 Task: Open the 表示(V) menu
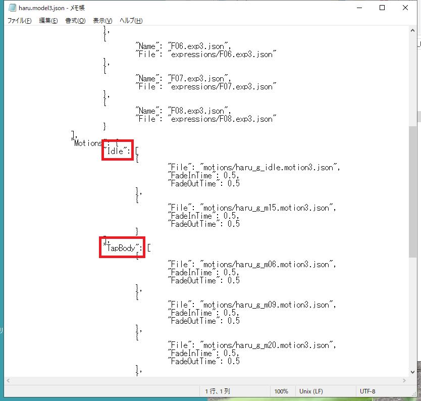point(102,21)
